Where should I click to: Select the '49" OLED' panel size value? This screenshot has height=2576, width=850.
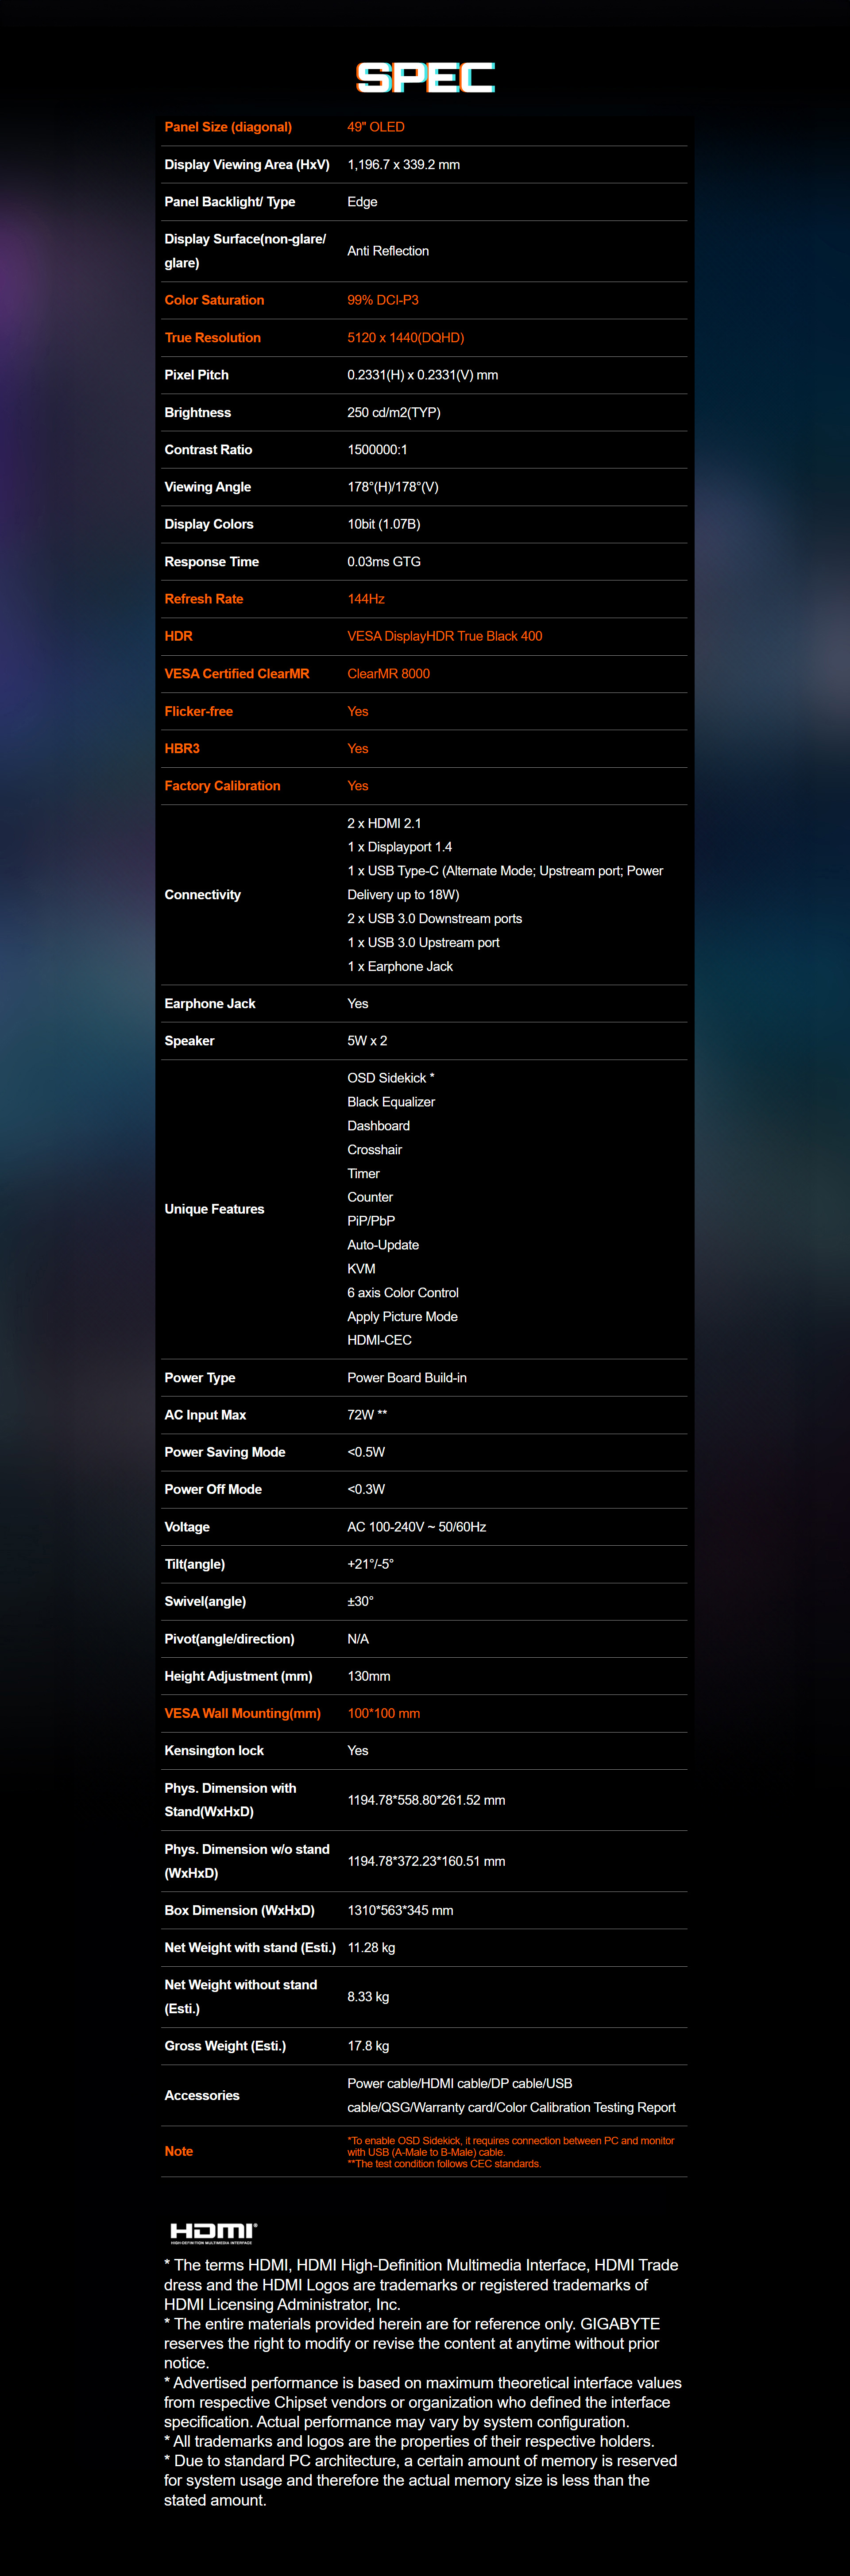[x=376, y=127]
